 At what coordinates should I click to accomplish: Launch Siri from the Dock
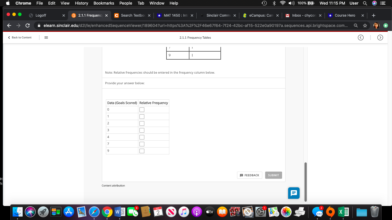30,212
